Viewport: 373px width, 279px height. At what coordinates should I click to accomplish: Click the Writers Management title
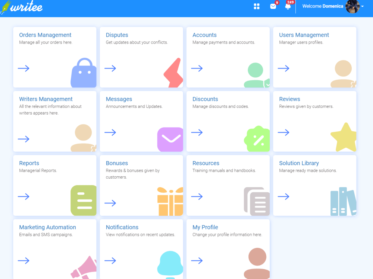tap(46, 99)
